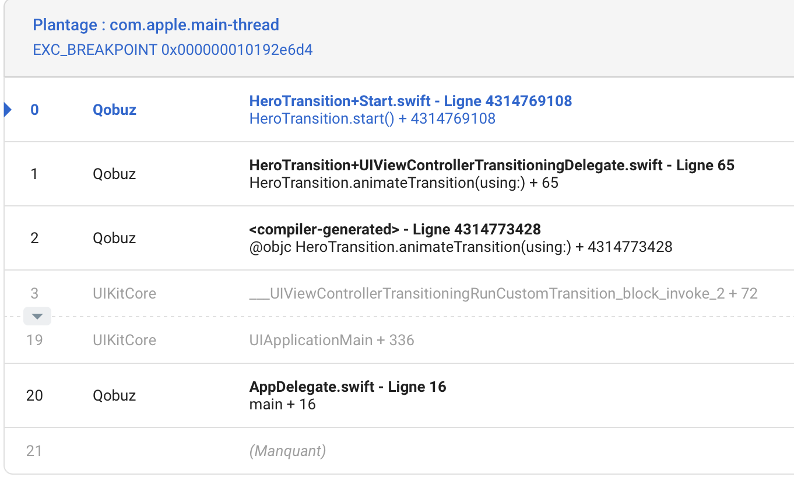Click UIKitCore library in frame 3

[124, 293]
